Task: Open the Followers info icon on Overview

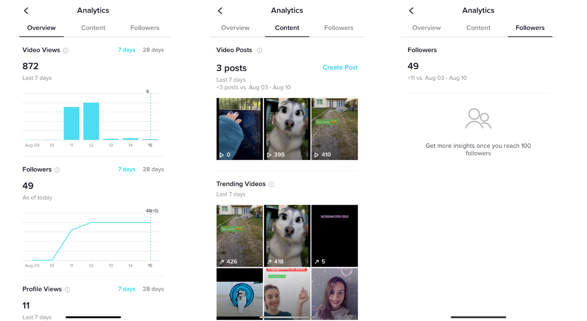Action: pos(57,170)
